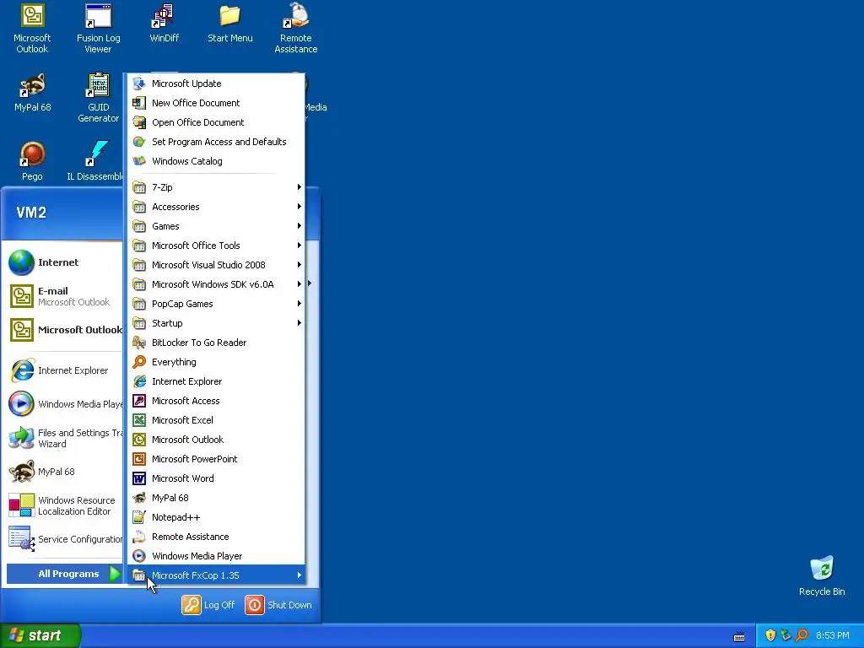Open the Recycle Bin
864x648 pixels.
point(822,576)
